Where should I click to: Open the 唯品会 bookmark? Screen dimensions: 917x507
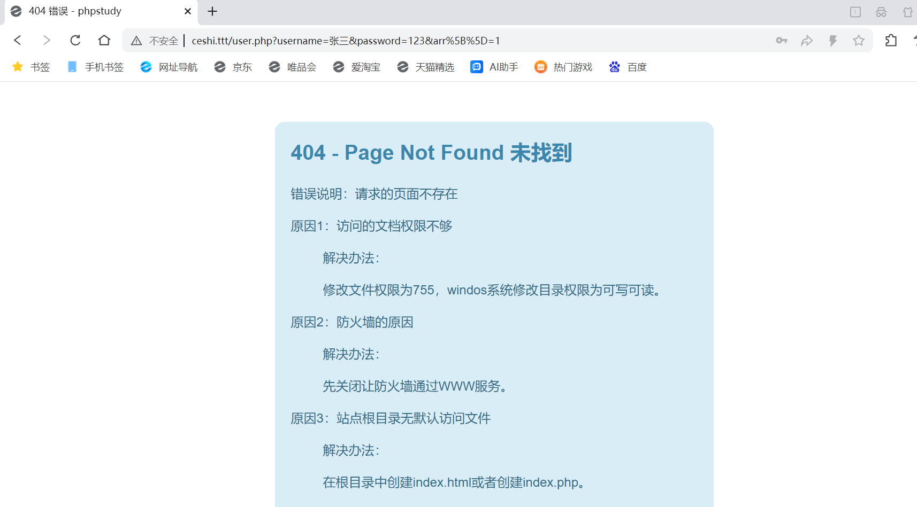(293, 67)
